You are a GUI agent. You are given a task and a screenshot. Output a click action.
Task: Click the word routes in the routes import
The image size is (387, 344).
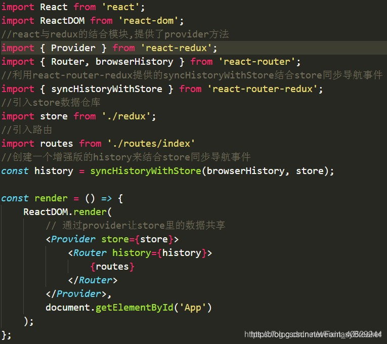pos(57,144)
